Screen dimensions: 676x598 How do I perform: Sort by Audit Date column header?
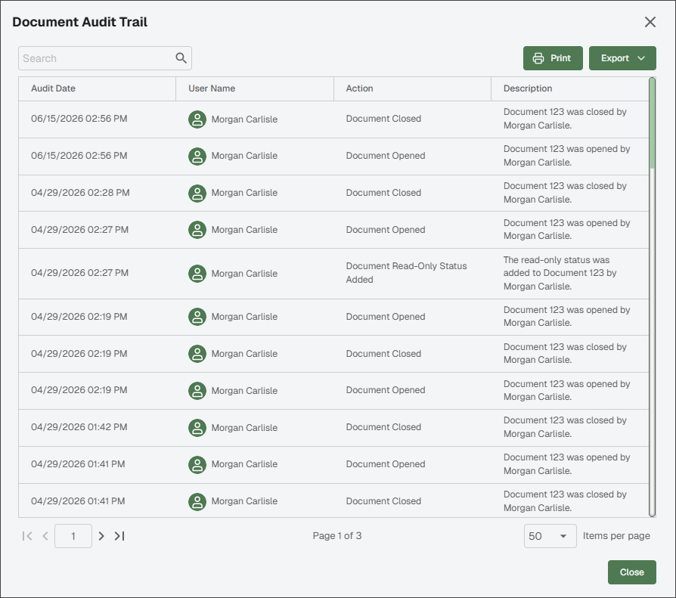(x=97, y=88)
